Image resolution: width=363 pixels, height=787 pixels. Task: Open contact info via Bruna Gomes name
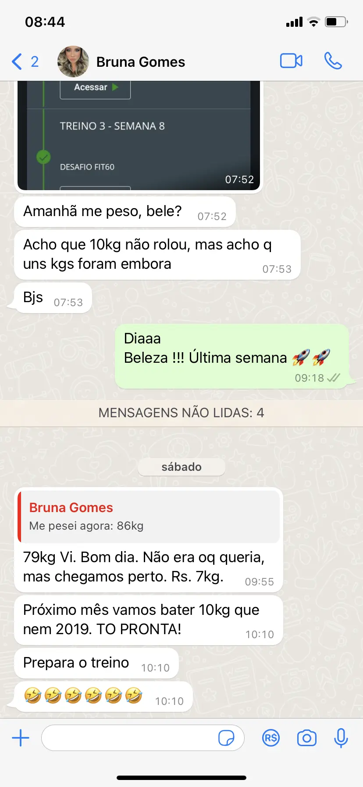[x=141, y=62]
